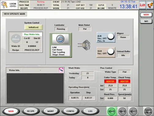Click the Vision Info. label

(14, 70)
